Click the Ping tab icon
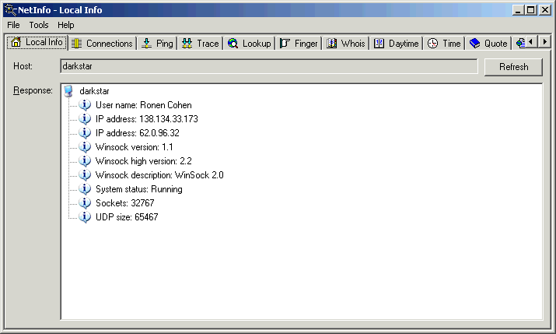This screenshot has width=556, height=334. pos(146,44)
